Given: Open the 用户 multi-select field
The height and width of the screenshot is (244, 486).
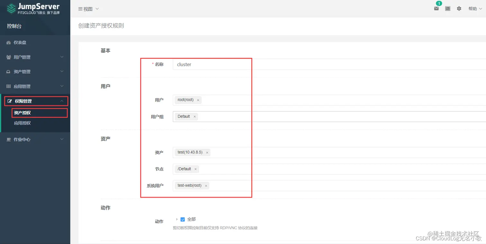Looking at the screenshot, I should (329, 100).
